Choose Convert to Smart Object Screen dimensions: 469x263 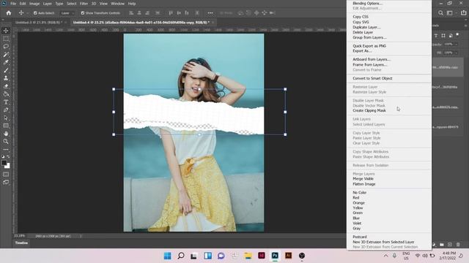pyautogui.click(x=372, y=78)
